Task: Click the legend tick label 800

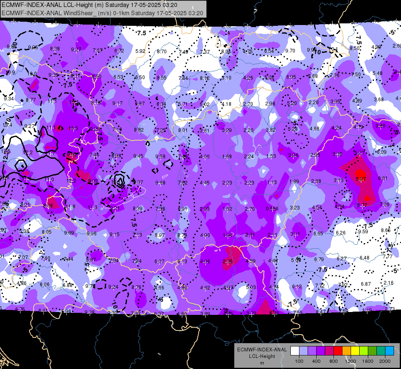Action: pos(333,361)
